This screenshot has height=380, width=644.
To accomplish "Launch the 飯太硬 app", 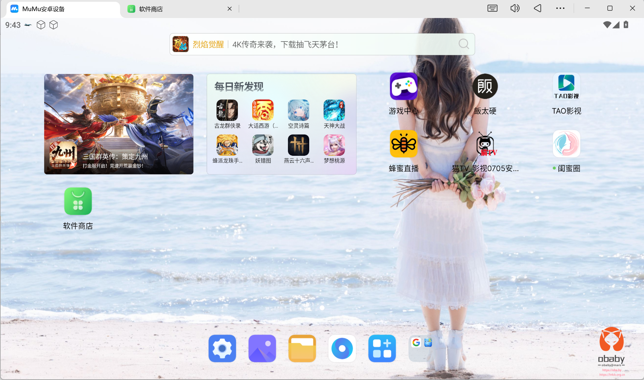I will pos(485,86).
